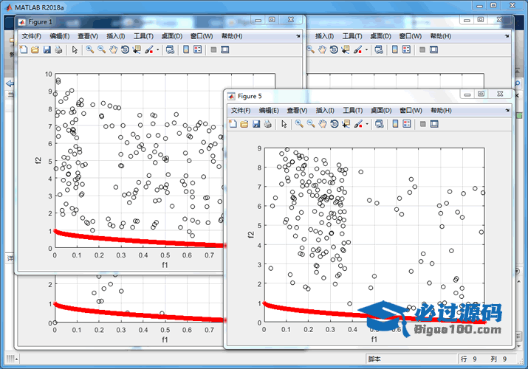Insert legend in Figure 5
Viewport: 528px width, 369px height.
point(407,124)
